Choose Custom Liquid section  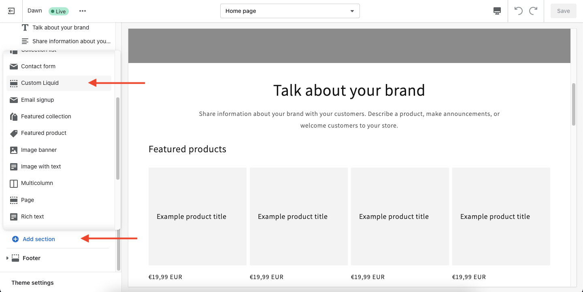[x=59, y=83]
